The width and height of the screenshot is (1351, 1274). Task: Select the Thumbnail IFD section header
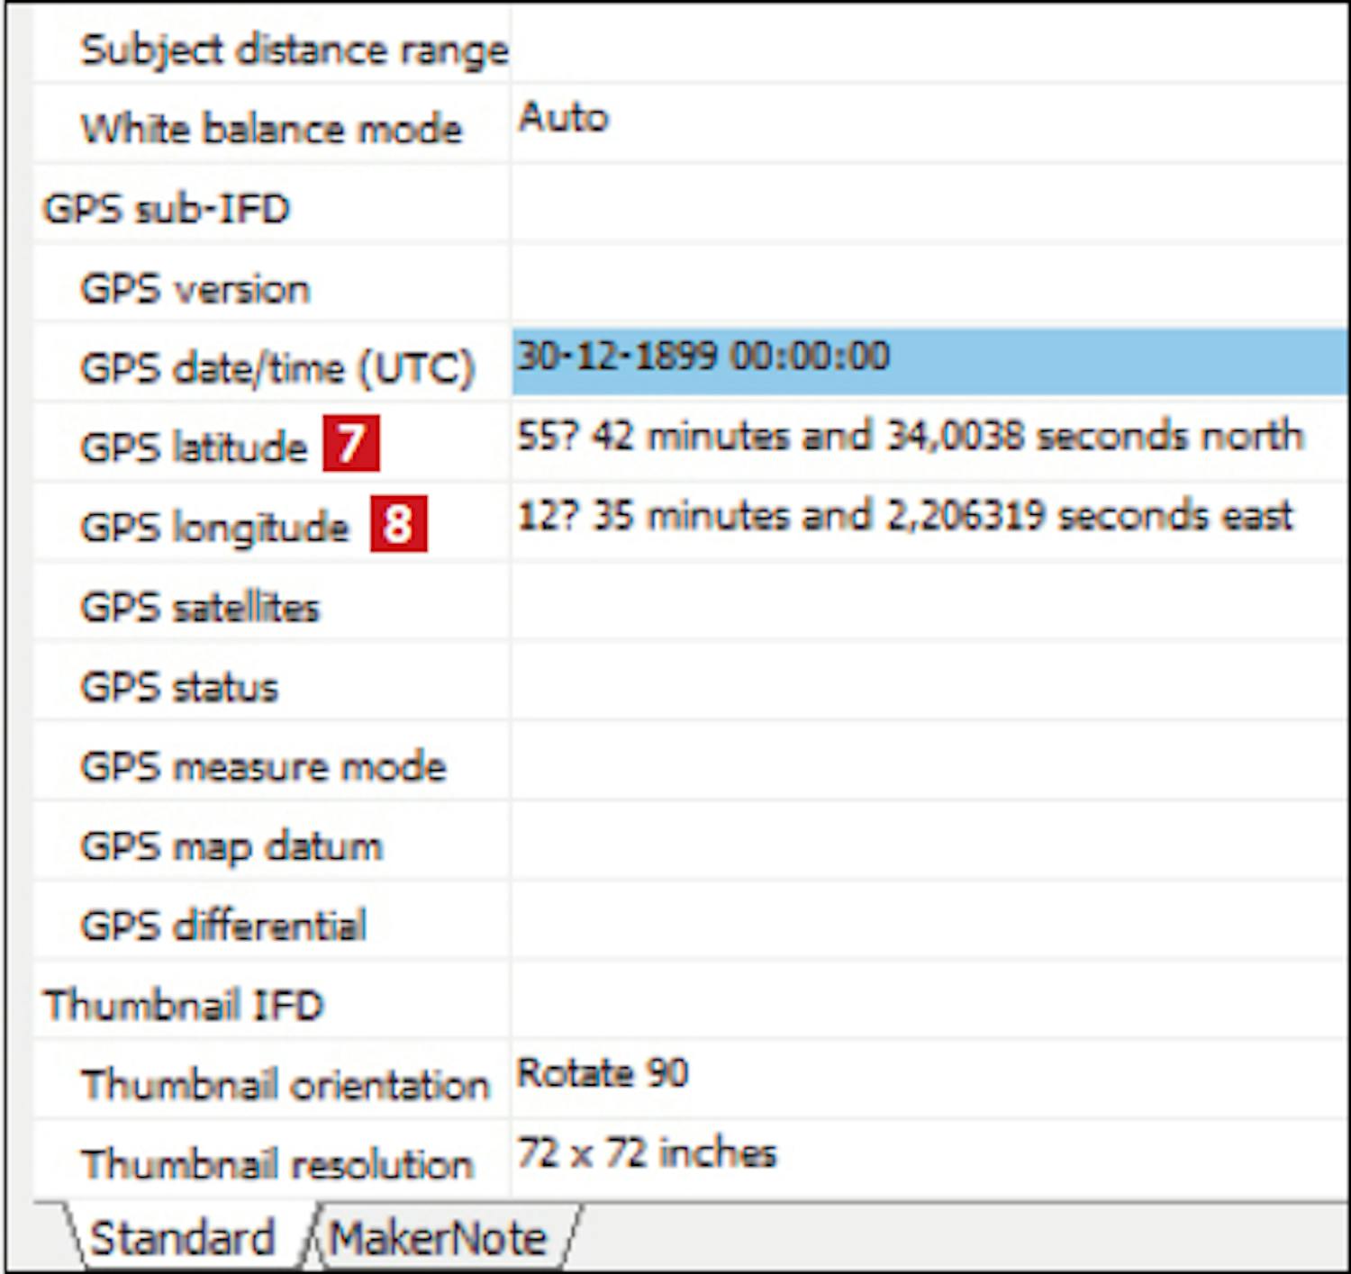coord(183,1005)
